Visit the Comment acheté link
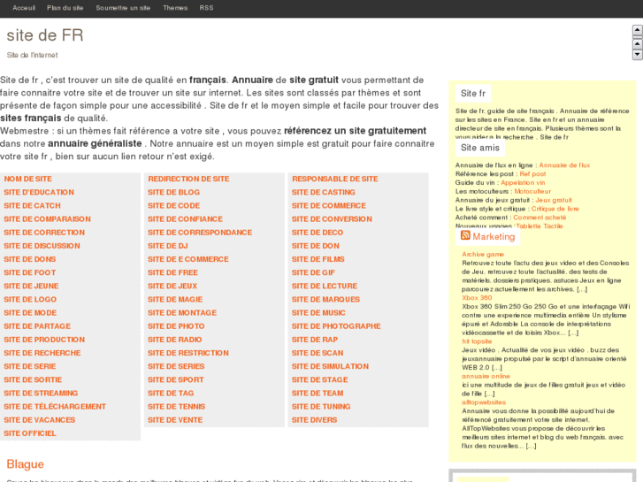The width and height of the screenshot is (643, 482). click(540, 218)
